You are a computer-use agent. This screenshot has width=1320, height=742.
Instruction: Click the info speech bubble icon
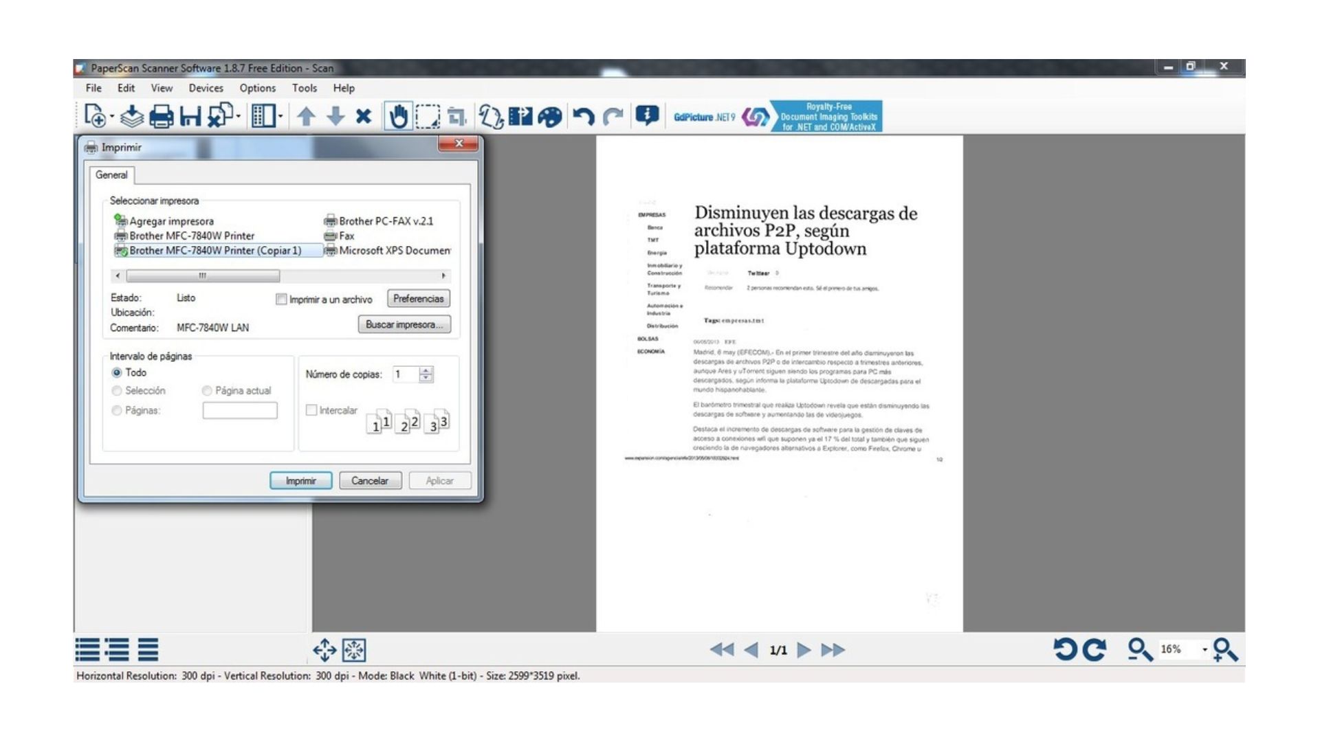(647, 115)
